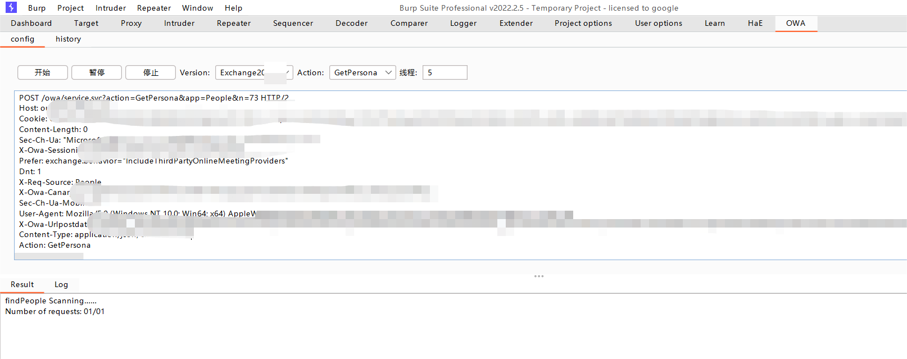Screen dimensions: 907x359
Task: Switch to the Extender tab
Action: tap(516, 23)
